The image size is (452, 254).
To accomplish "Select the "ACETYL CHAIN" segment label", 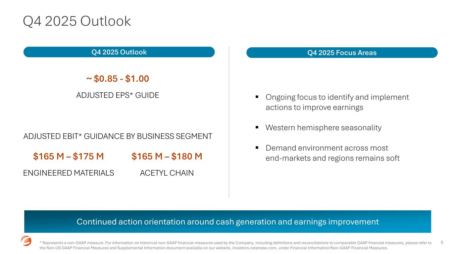I will pos(167,173).
